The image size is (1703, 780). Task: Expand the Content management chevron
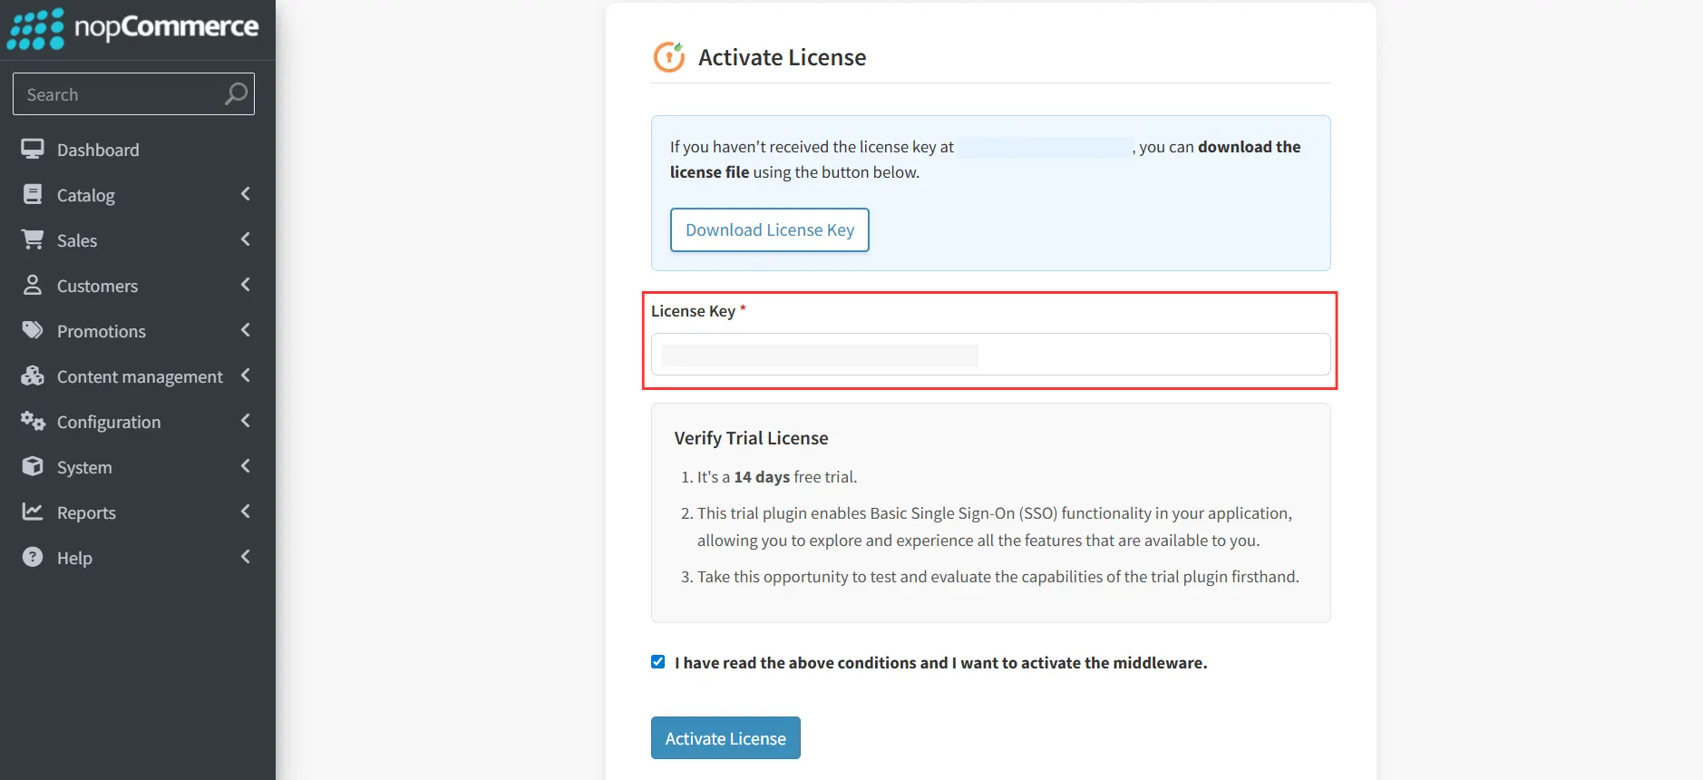[245, 375]
